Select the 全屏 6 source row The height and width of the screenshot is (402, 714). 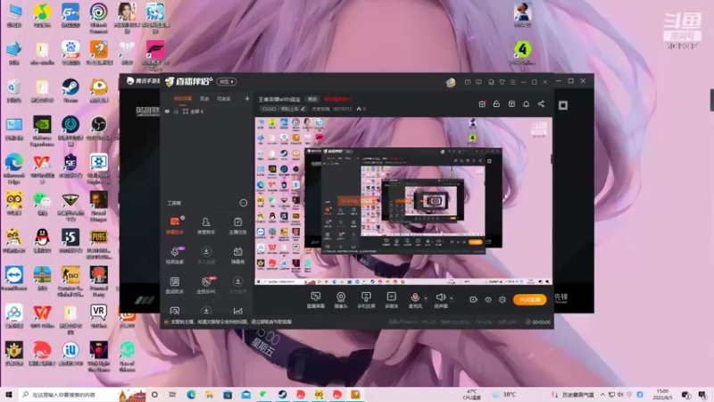point(206,111)
